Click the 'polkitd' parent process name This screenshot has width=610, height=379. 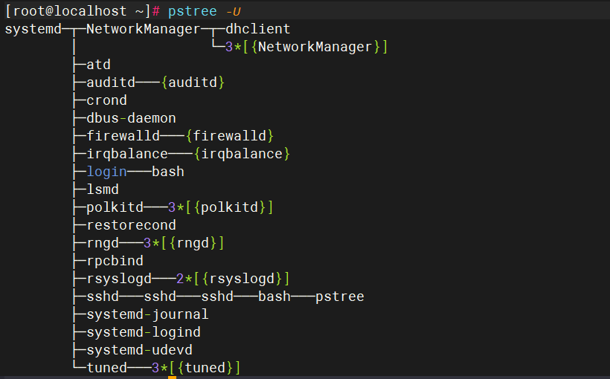(115, 207)
